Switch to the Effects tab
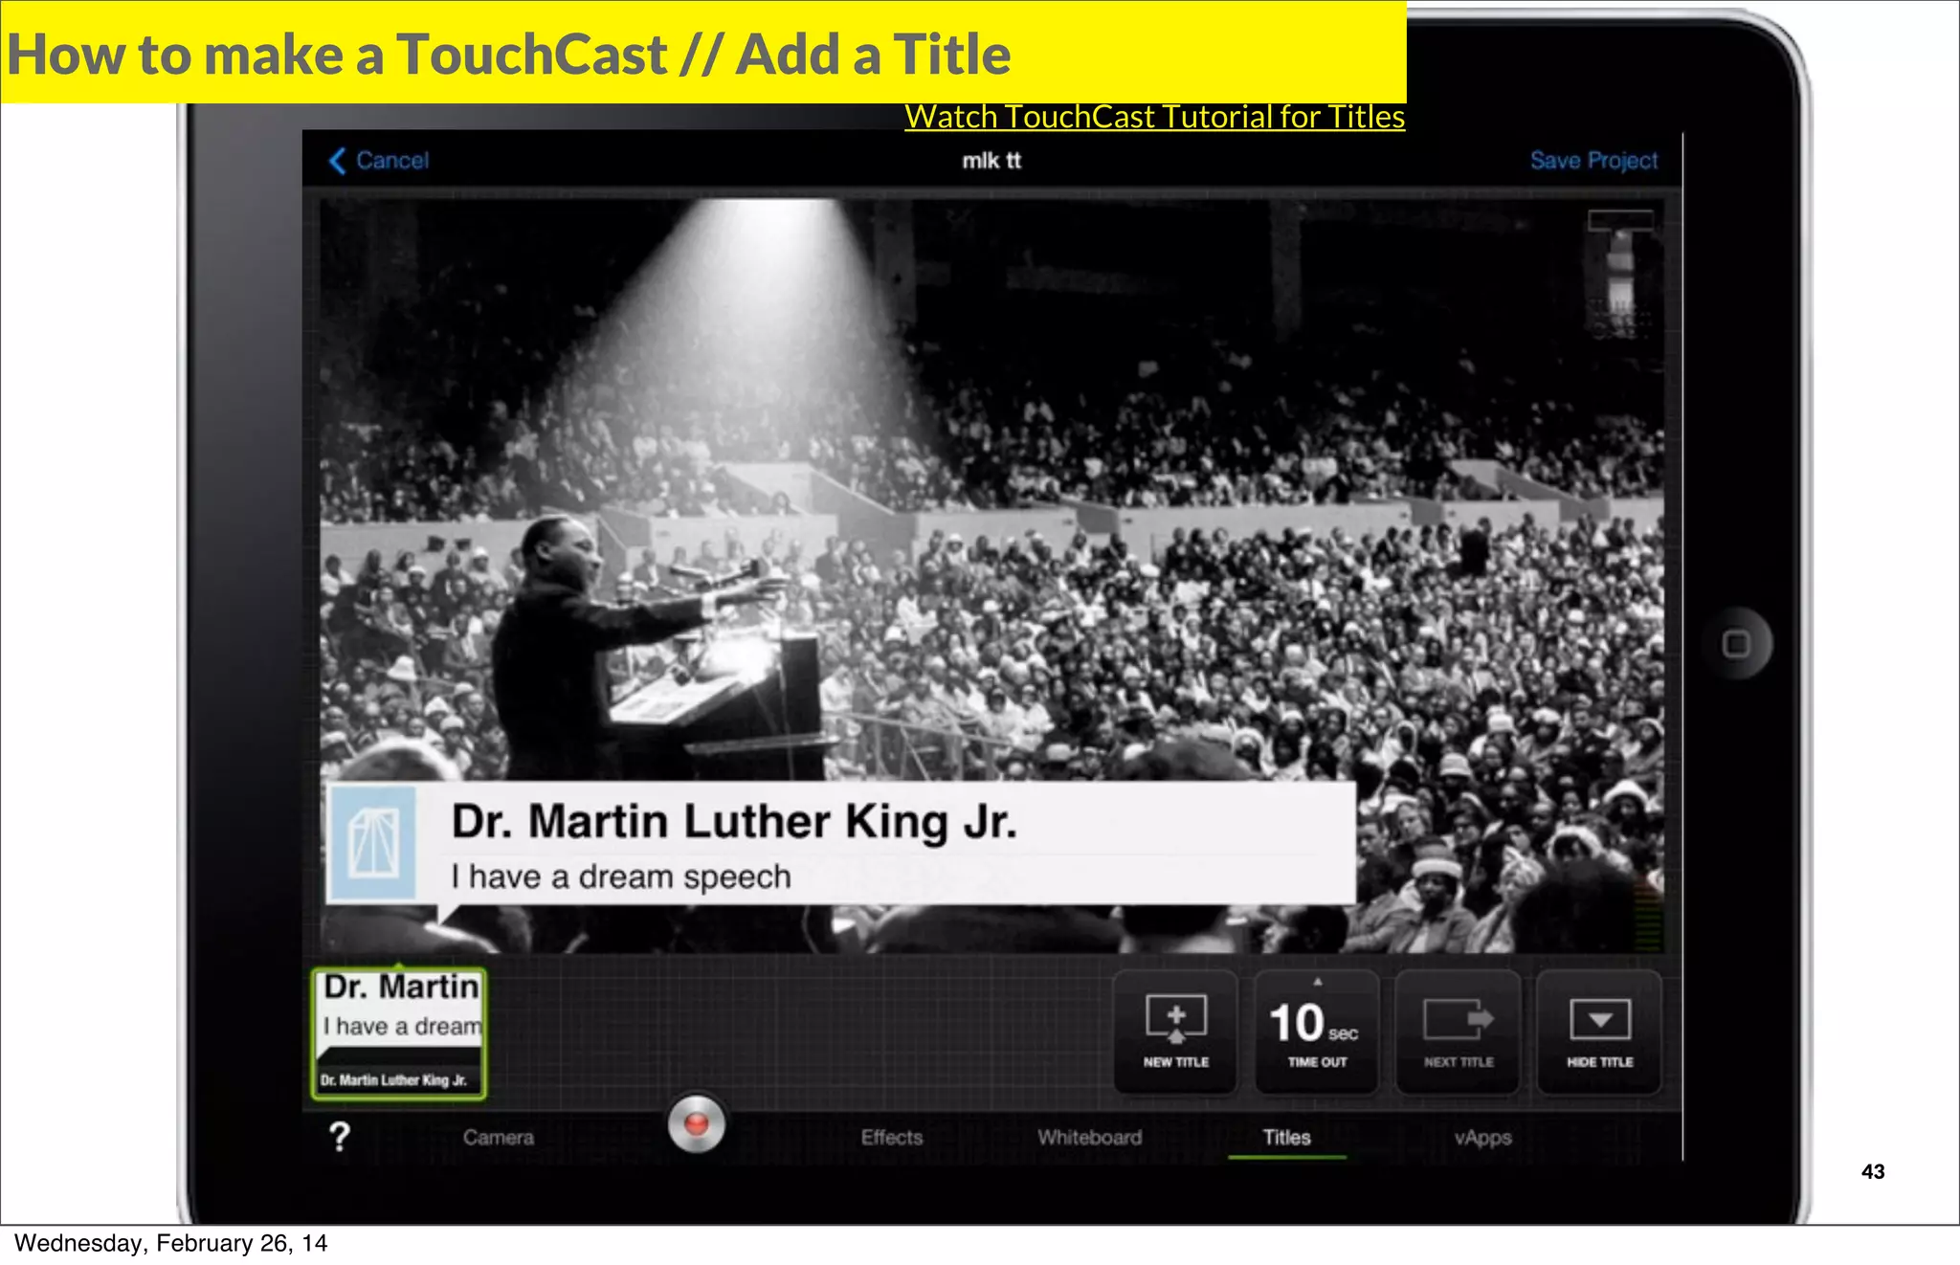This screenshot has height=1265, width=1960. 892,1138
